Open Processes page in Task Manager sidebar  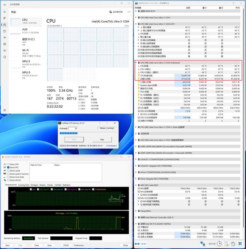tap(5, 18)
